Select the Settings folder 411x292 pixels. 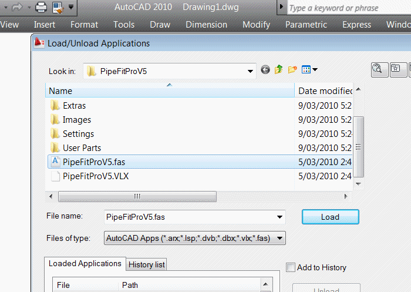pyautogui.click(x=78, y=134)
